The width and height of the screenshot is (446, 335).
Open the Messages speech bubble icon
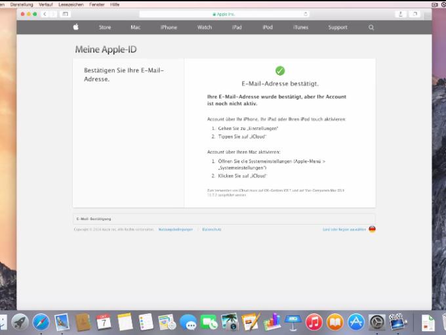[x=188, y=322]
